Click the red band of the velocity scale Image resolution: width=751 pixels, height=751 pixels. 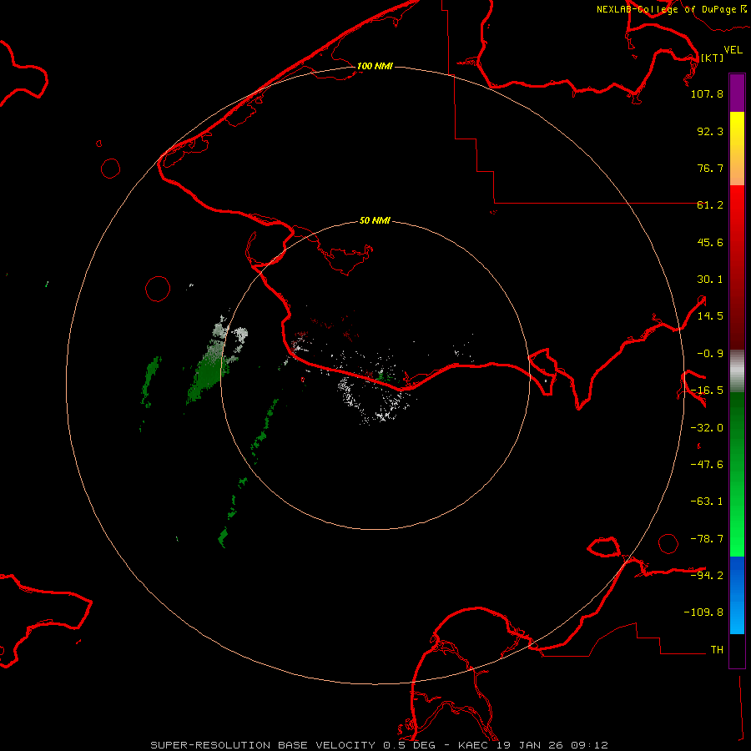[x=737, y=267]
